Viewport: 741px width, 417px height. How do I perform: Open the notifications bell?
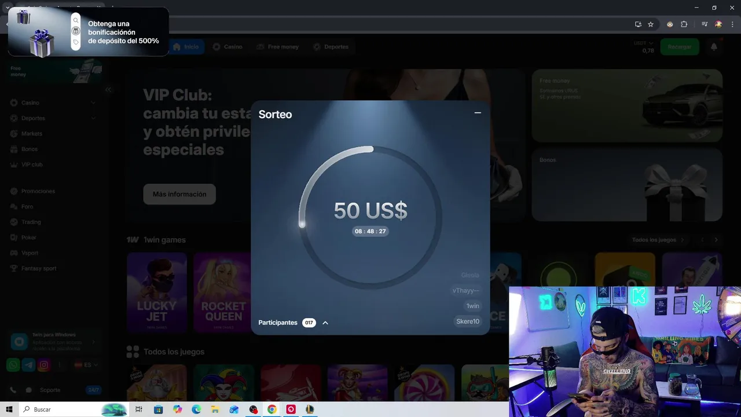[714, 47]
